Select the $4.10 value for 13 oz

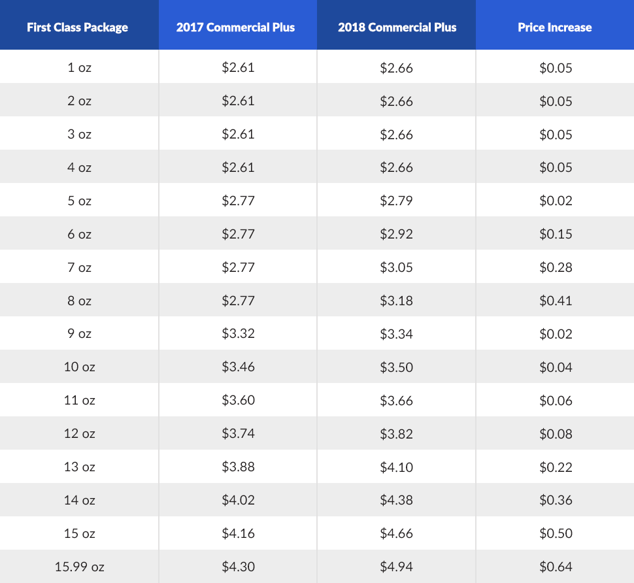coord(396,467)
